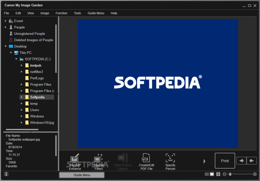Click the 35KB size value

pos(12,162)
